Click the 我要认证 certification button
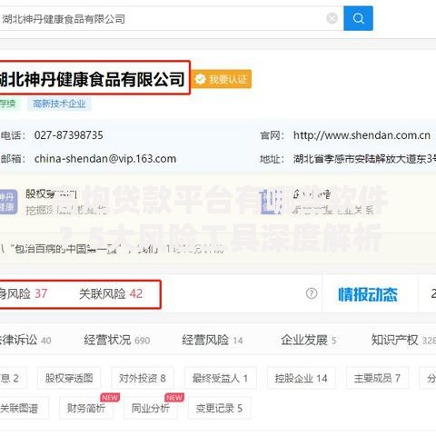Image resolution: width=436 pixels, height=436 pixels. coord(222,79)
